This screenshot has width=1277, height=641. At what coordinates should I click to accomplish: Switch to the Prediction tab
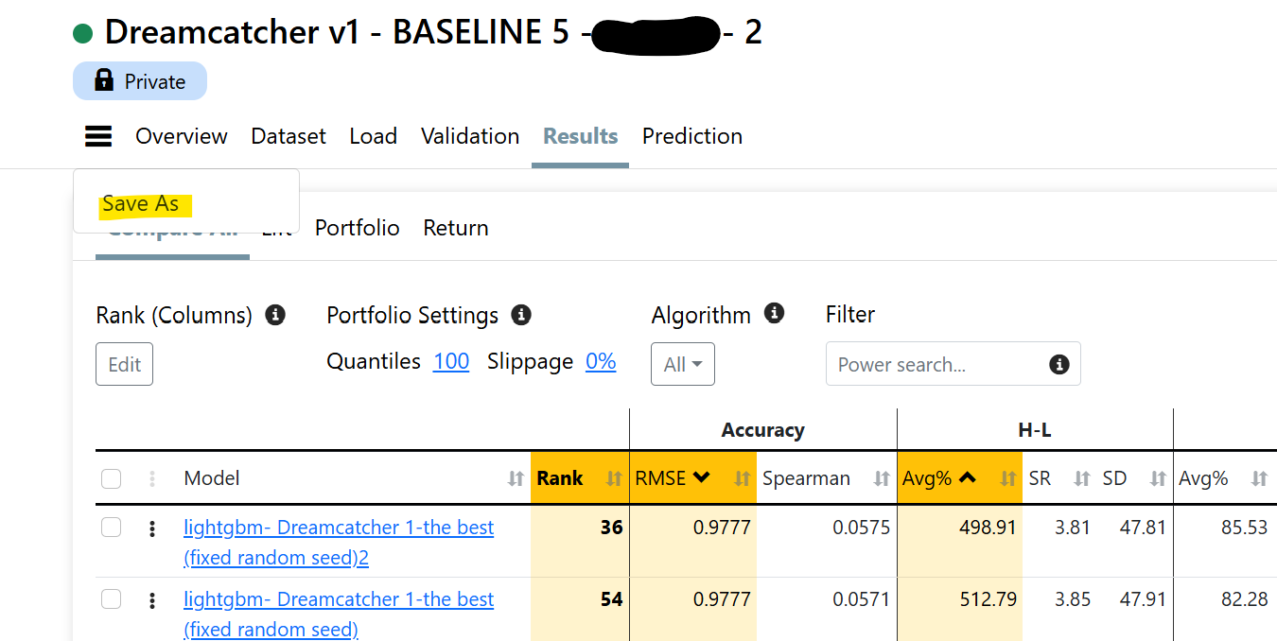[x=691, y=137]
